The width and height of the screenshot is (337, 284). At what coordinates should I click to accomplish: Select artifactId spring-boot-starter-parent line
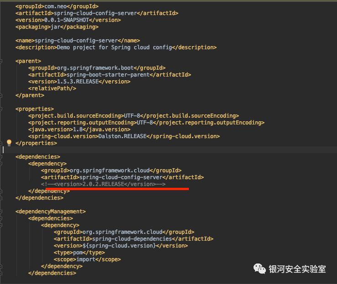109,75
